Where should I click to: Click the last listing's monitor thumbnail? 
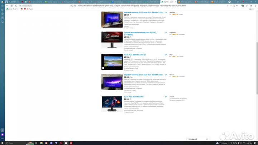click(x=112, y=104)
